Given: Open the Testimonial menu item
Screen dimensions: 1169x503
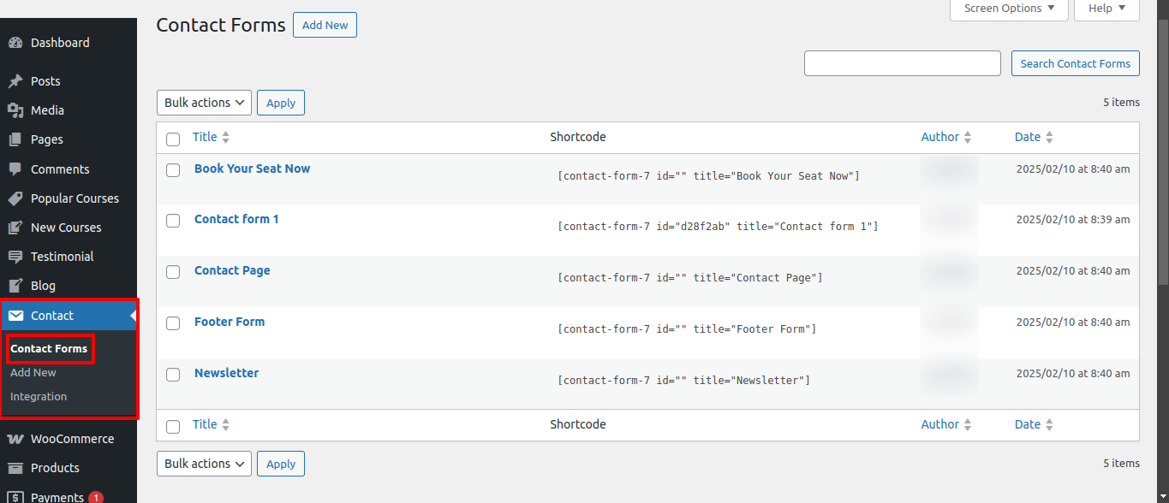Looking at the screenshot, I should point(62,257).
